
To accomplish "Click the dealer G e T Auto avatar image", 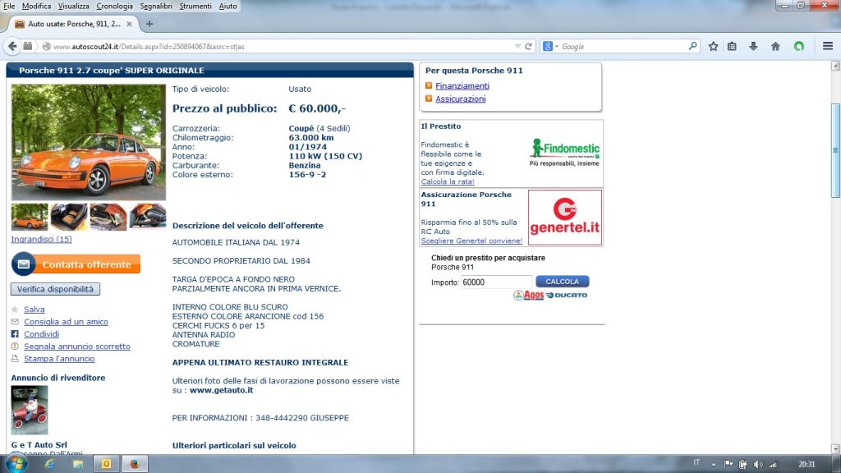I will (30, 411).
